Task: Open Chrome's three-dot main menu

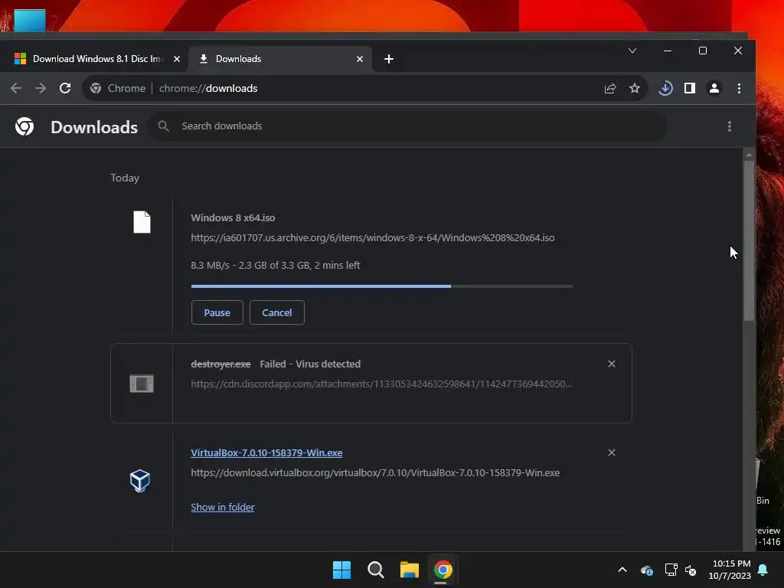Action: [739, 89]
